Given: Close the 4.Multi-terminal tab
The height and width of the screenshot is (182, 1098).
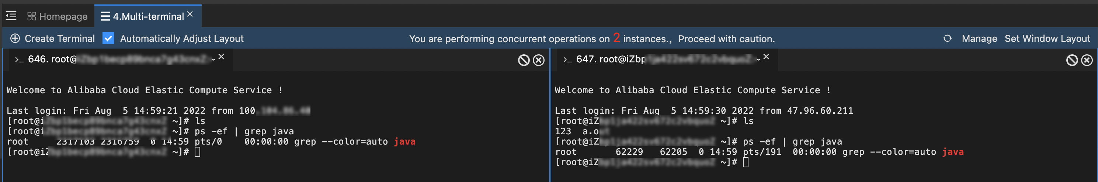Looking at the screenshot, I should (190, 14).
